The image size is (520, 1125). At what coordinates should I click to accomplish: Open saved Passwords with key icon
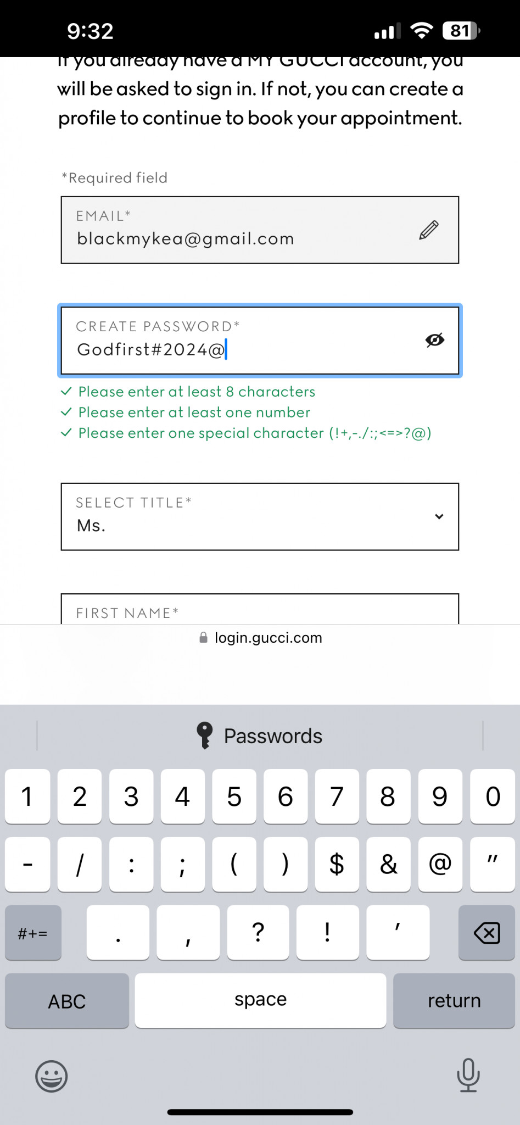[x=260, y=736]
